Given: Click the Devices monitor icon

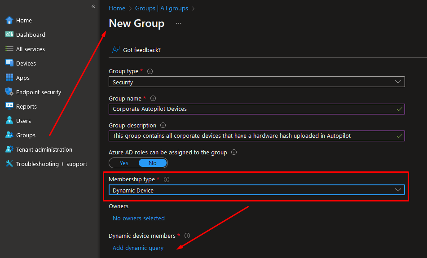Looking at the screenshot, I should [x=9, y=63].
